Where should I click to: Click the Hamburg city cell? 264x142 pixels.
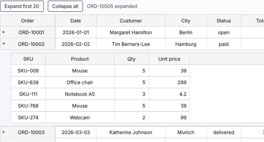point(186,44)
